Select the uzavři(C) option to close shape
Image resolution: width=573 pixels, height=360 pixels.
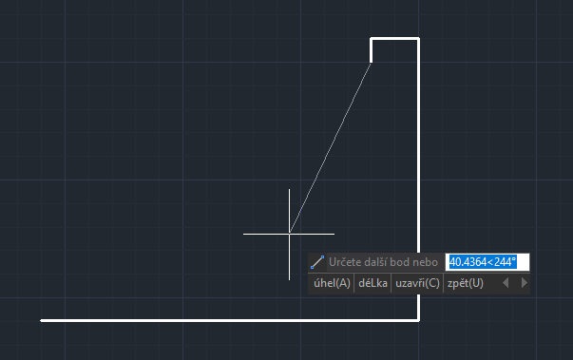point(417,283)
